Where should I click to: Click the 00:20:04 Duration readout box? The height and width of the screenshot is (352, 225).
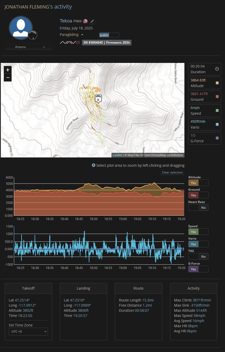(x=204, y=69)
